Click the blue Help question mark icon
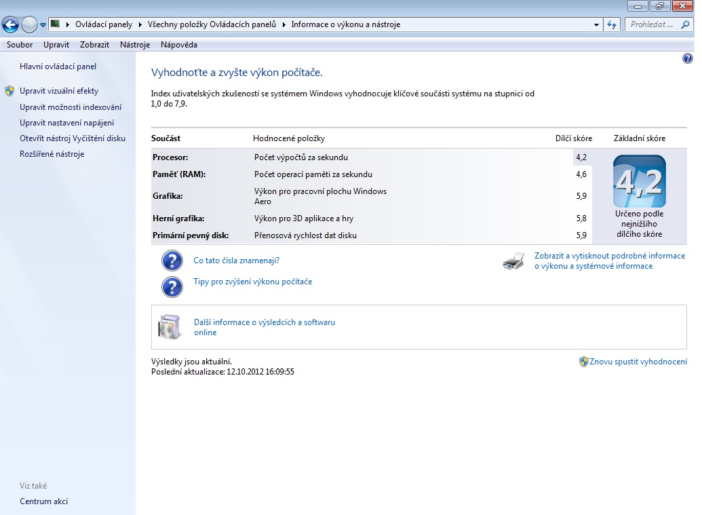Image resolution: width=702 pixels, height=515 pixels. (688, 58)
